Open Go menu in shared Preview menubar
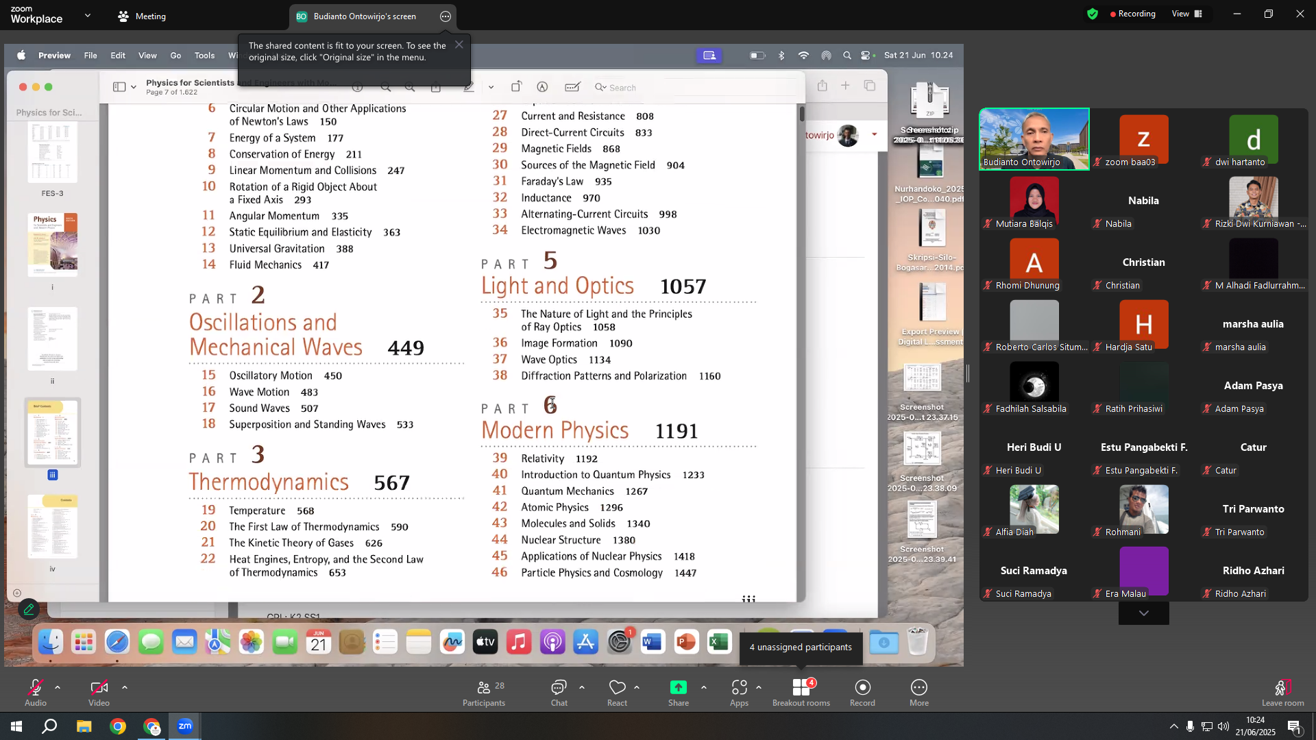The width and height of the screenshot is (1316, 740). 175,56
